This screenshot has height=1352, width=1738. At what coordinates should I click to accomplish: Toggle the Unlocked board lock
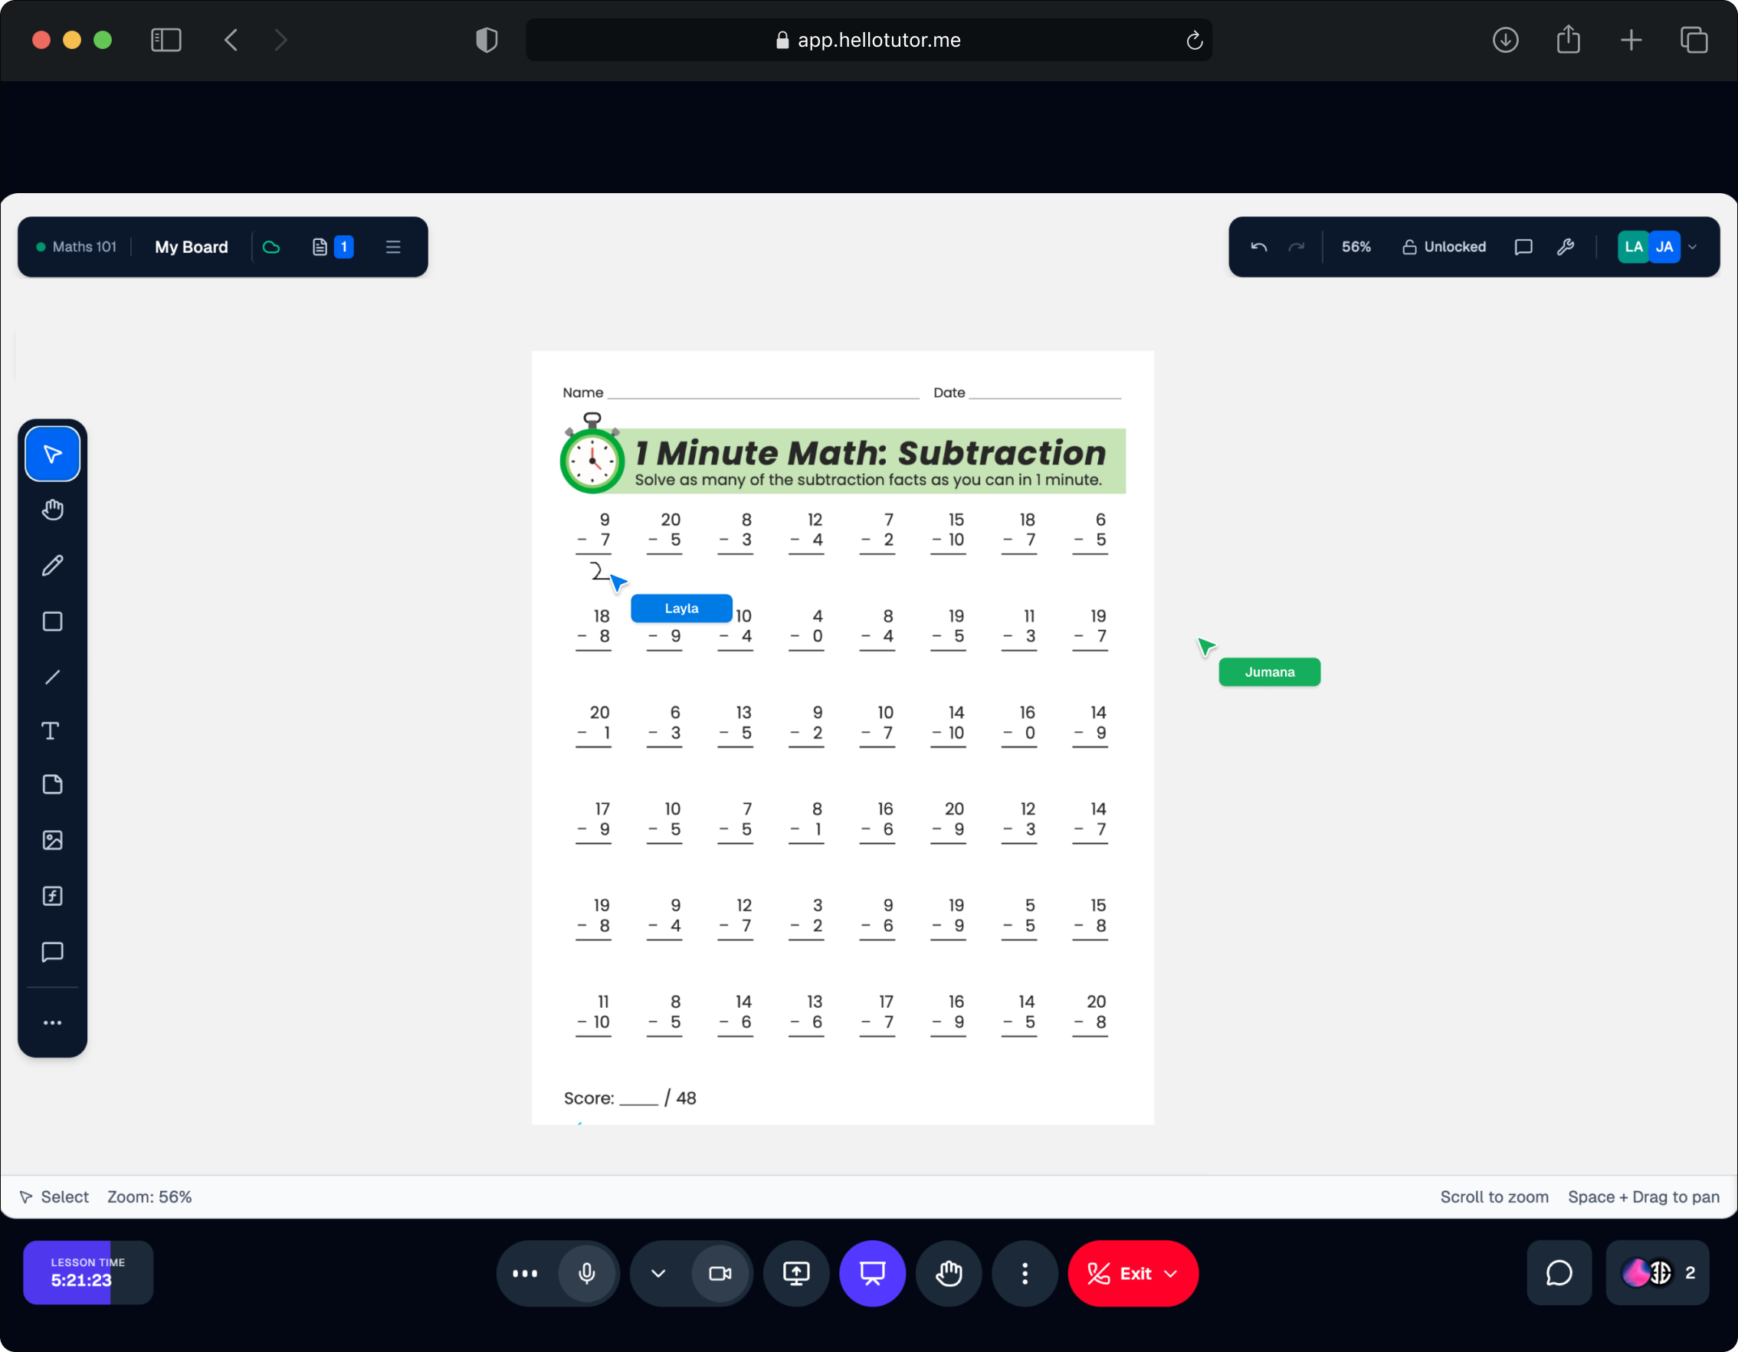coord(1444,247)
